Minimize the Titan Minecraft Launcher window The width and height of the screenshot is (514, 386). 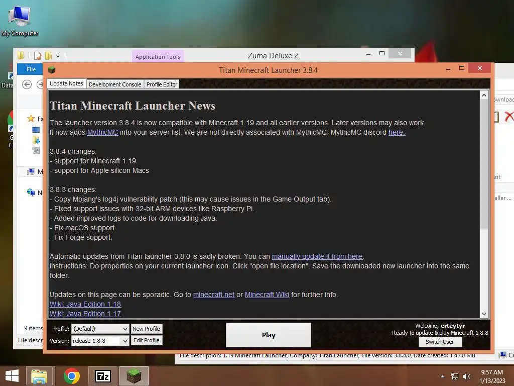pos(448,68)
